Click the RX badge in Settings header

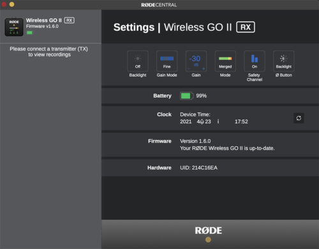pyautogui.click(x=246, y=27)
